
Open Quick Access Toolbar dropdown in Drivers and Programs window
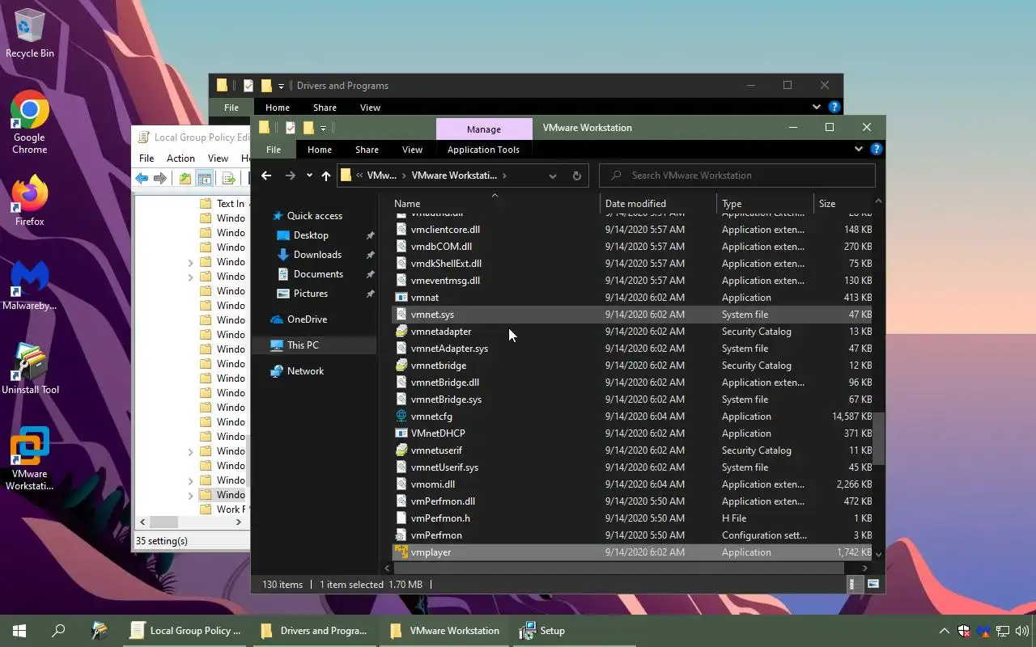pyautogui.click(x=281, y=86)
